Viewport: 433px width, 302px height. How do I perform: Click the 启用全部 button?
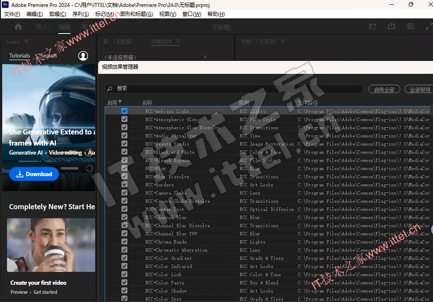click(x=384, y=89)
